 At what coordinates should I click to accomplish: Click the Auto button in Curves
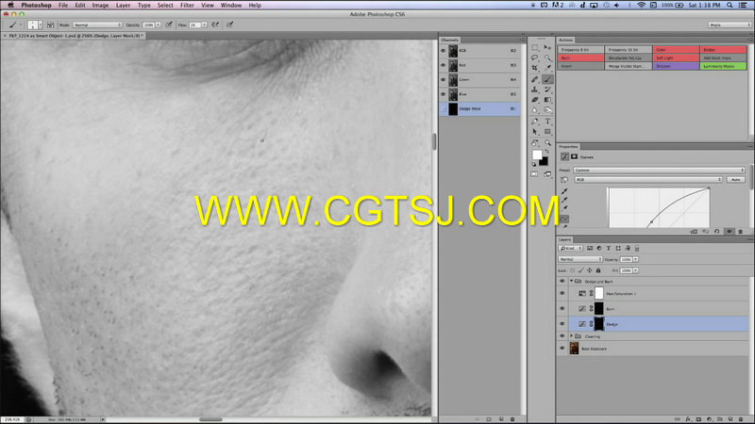735,179
